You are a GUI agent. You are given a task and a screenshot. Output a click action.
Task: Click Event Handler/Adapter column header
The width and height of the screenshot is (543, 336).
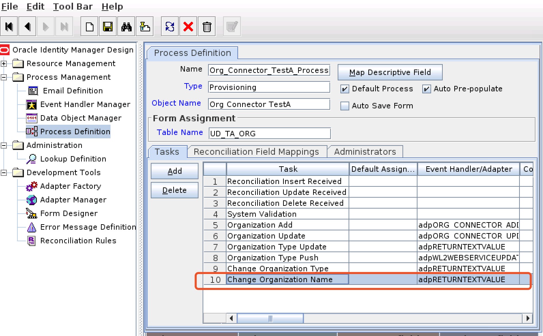click(469, 169)
